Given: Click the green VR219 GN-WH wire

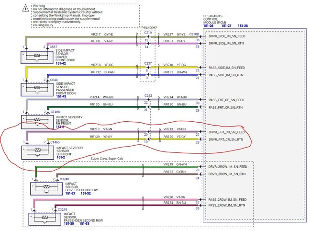Looking at the screenshot, I should coord(117,167).
